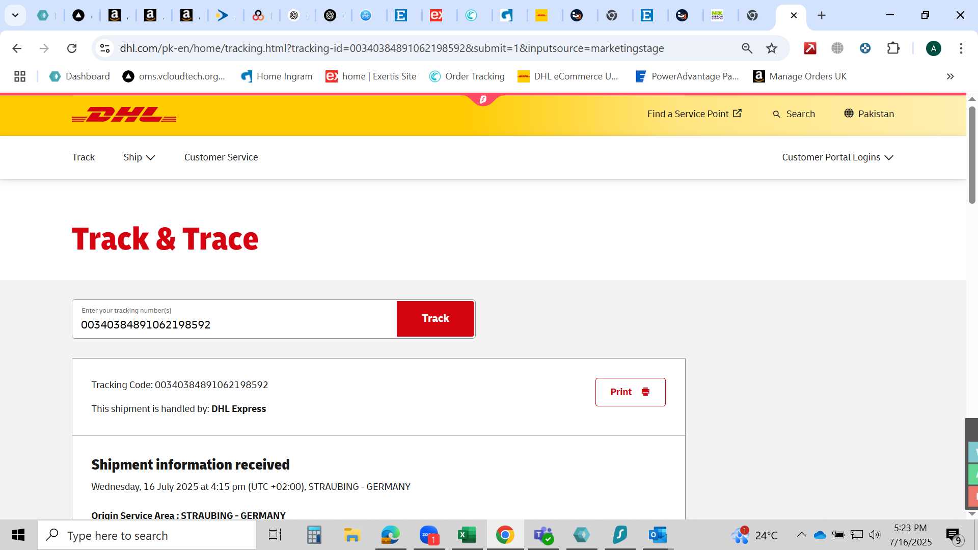
Task: Open Chrome profile avatar A
Action: coord(933,48)
